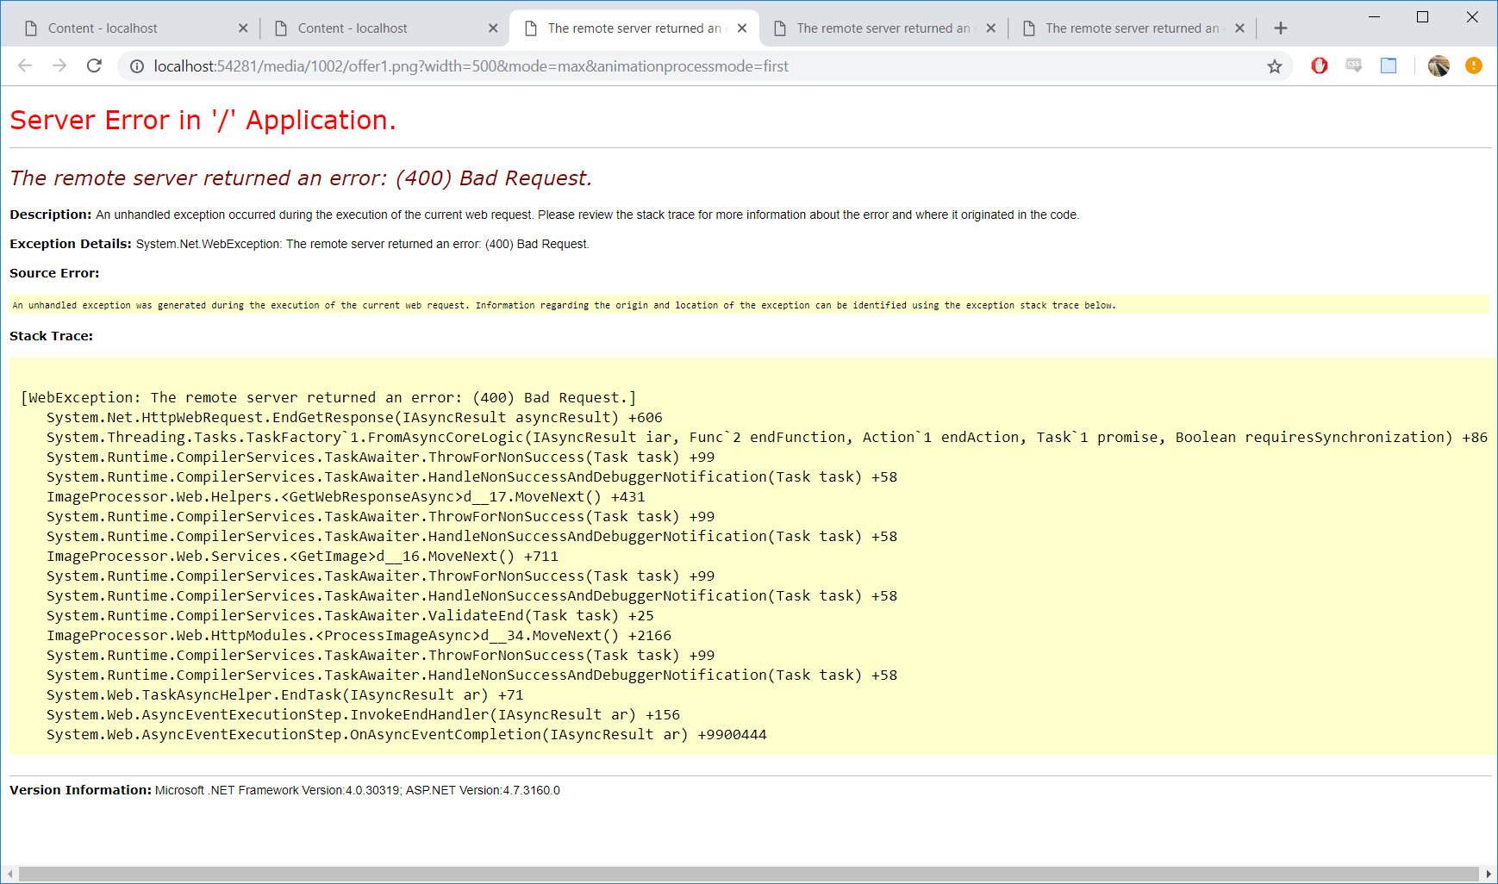Click the 'Exception Details:' label

tap(71, 244)
